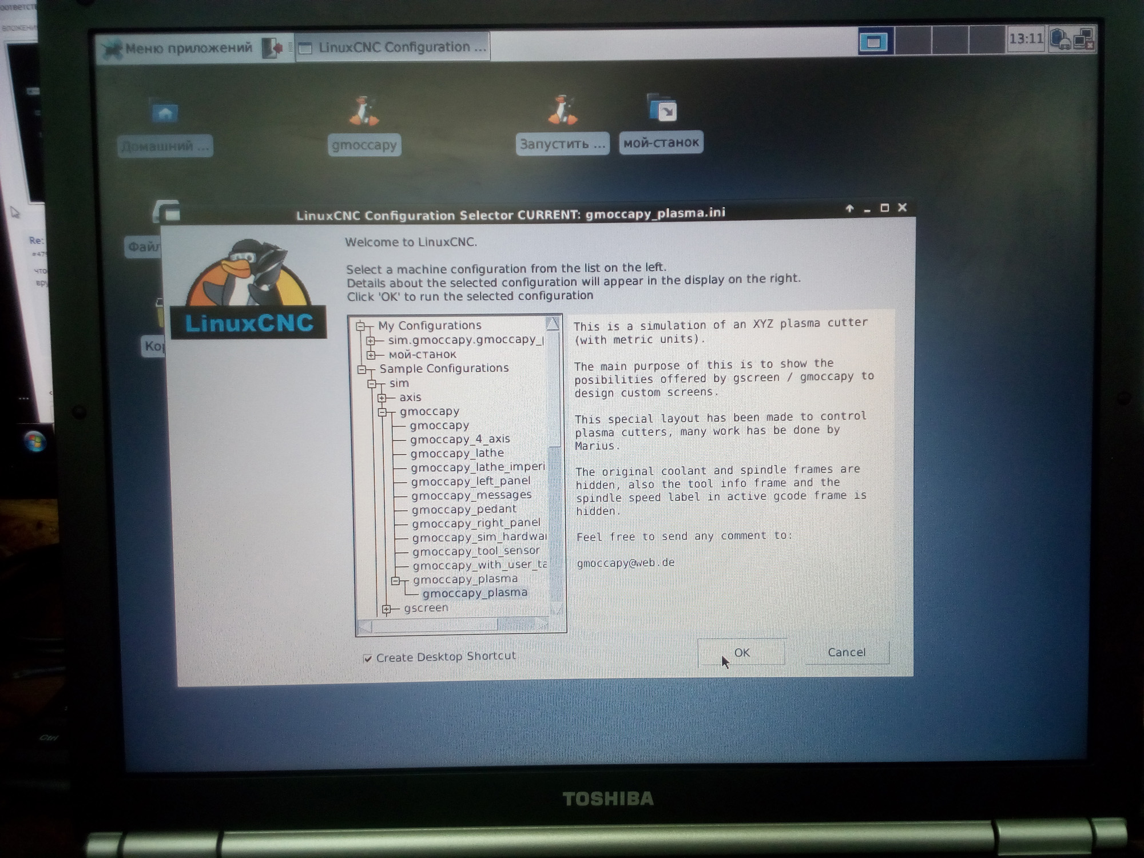This screenshot has width=1144, height=858.
Task: Open the Меню приложений applications menu
Action: [177, 49]
